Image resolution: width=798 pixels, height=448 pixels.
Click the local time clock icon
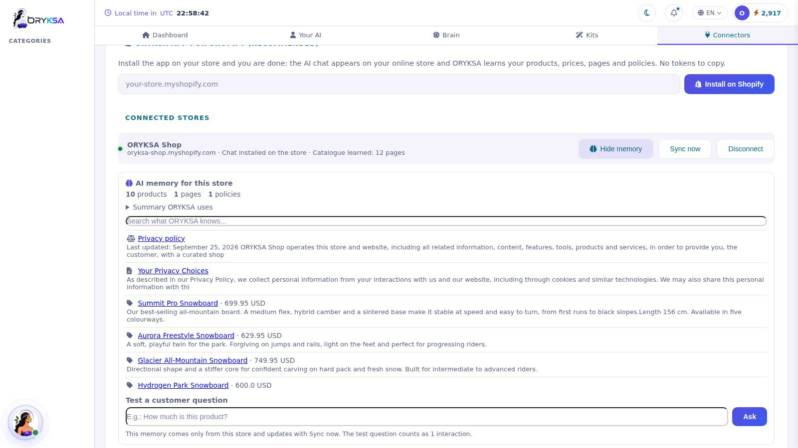pos(108,13)
